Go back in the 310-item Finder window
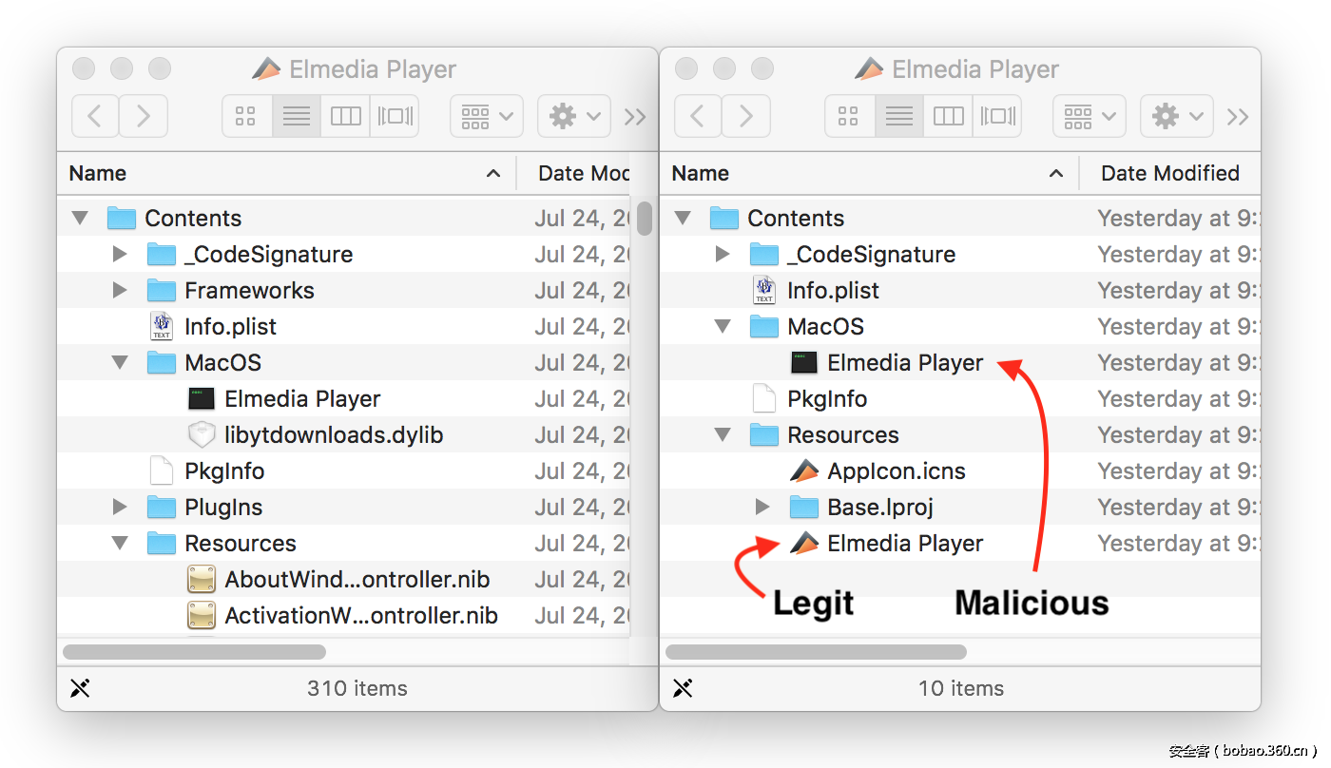Image resolution: width=1331 pixels, height=768 pixels. coord(95,116)
